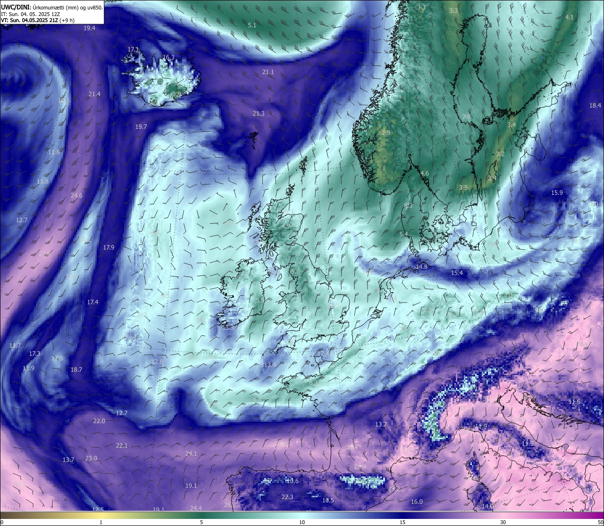The image size is (604, 526).
Task: Click the 21.1 value on the map
Action: coord(268,72)
